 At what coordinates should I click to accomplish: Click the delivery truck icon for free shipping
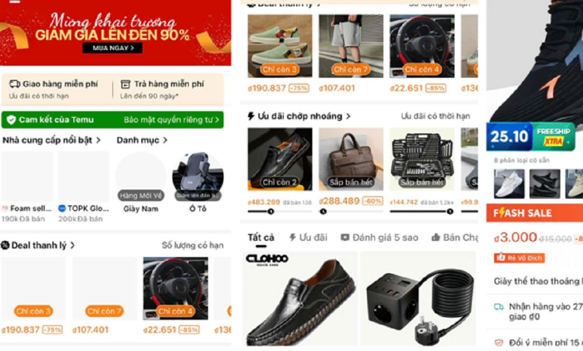click(x=15, y=84)
